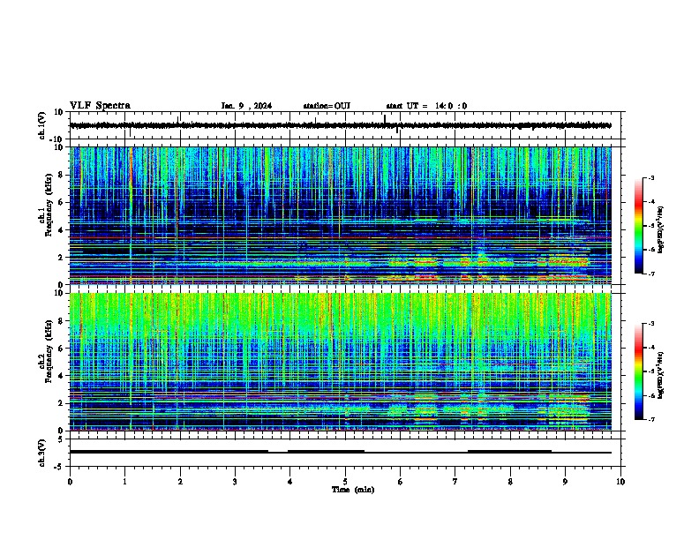
Task: Click the ch.1 voltage waveform trace panel
Action: [x=347, y=125]
